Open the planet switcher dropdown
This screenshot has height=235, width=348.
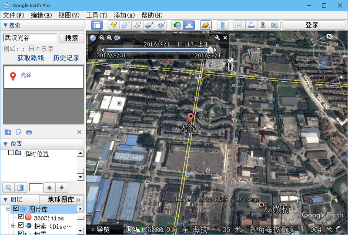(206, 25)
